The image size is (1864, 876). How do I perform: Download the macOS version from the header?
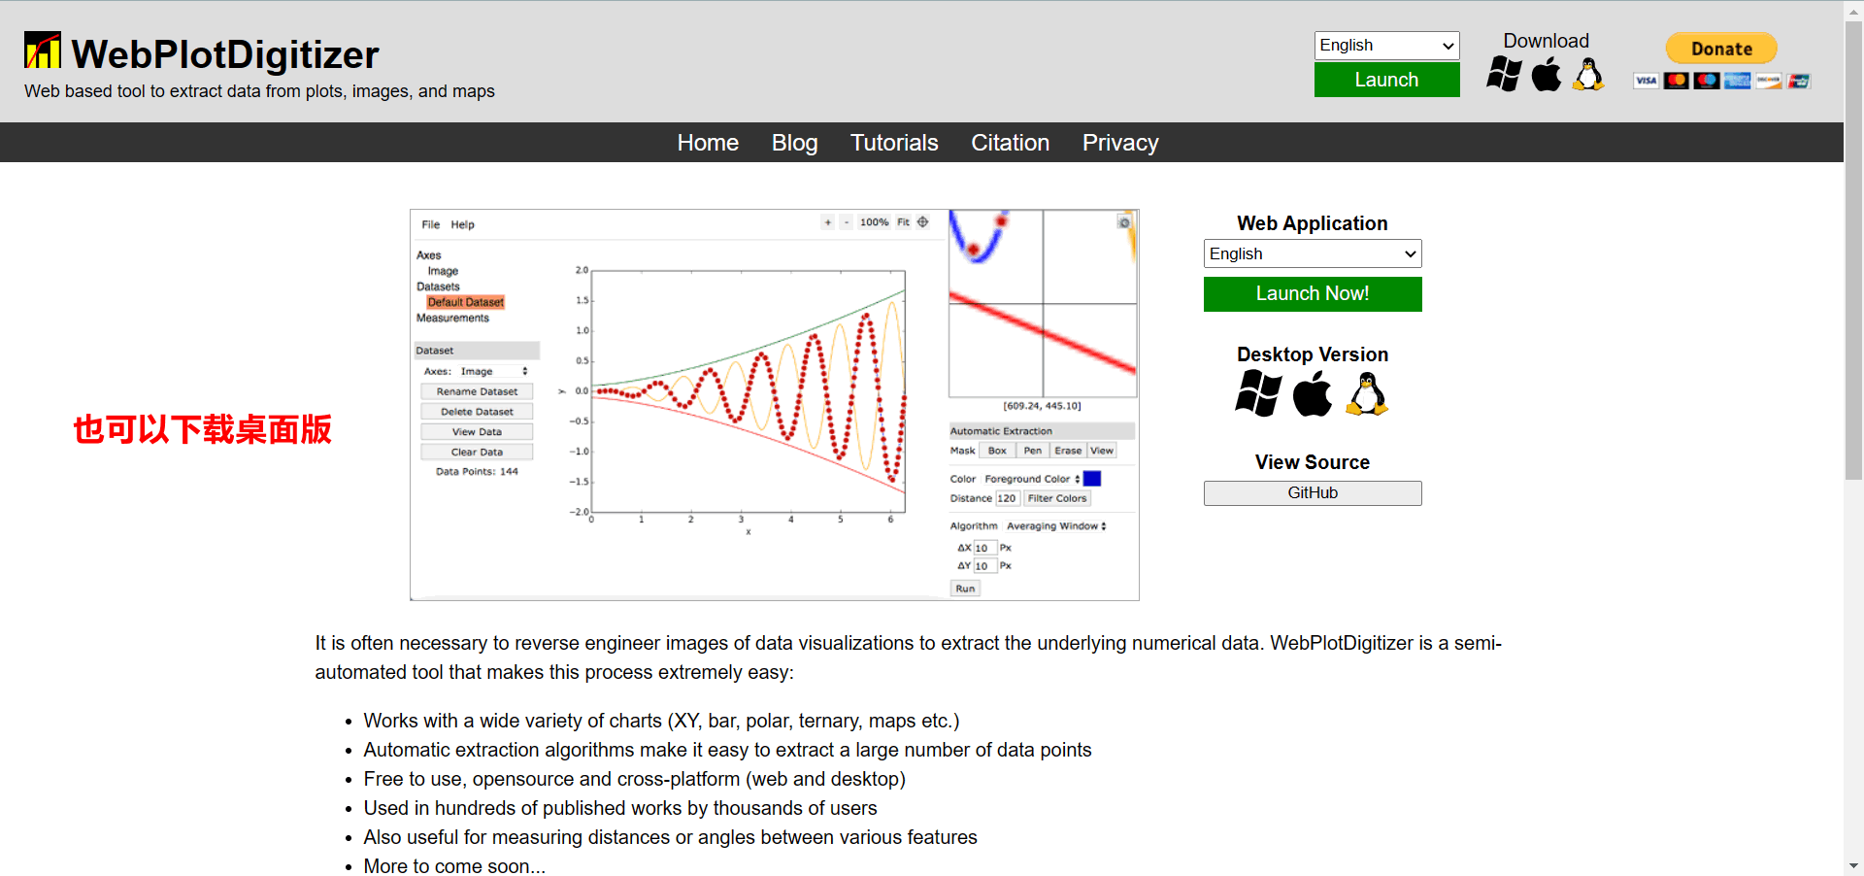click(1547, 74)
